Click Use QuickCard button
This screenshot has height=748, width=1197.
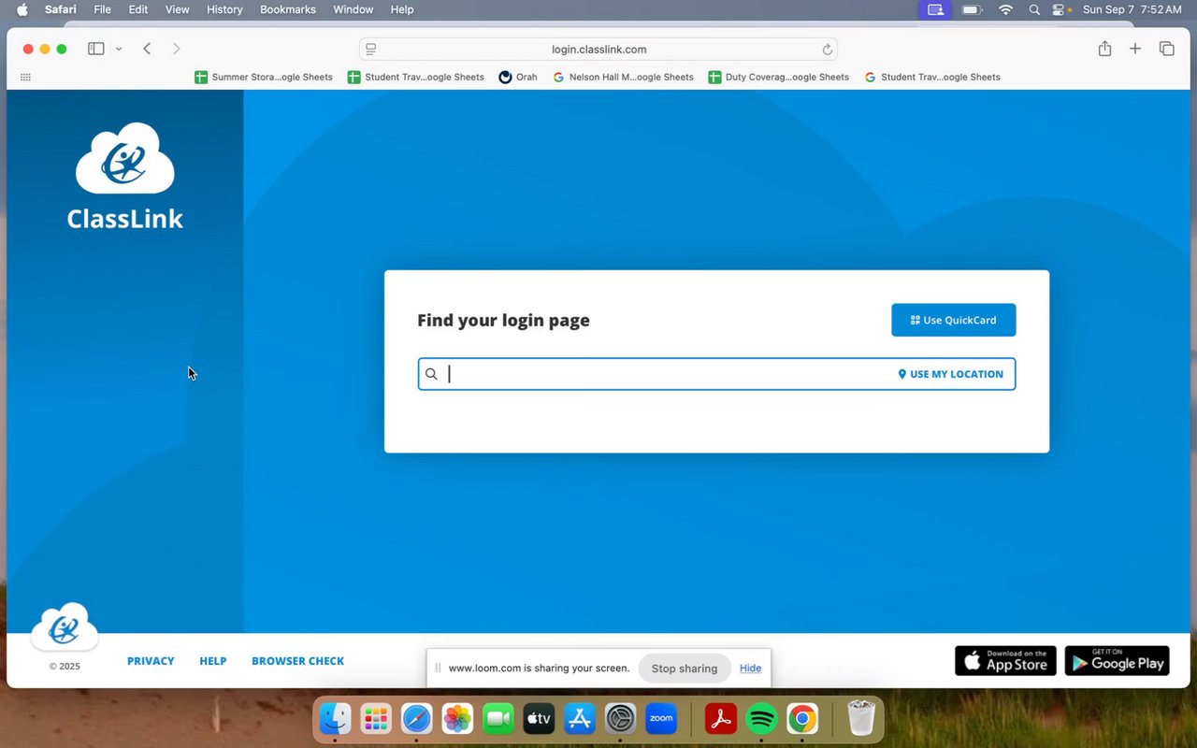click(953, 320)
